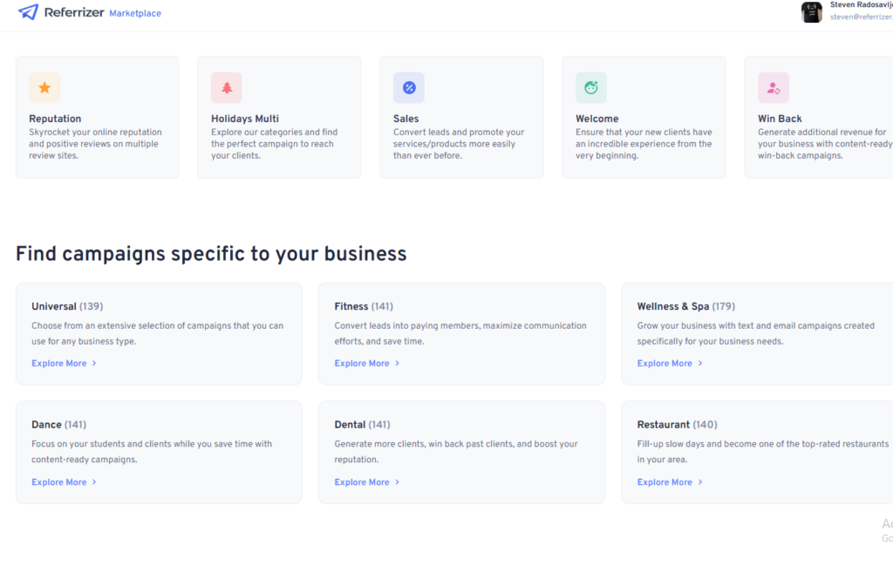Expand Dental via Explore More chevron
893x567 pixels.
pos(397,482)
